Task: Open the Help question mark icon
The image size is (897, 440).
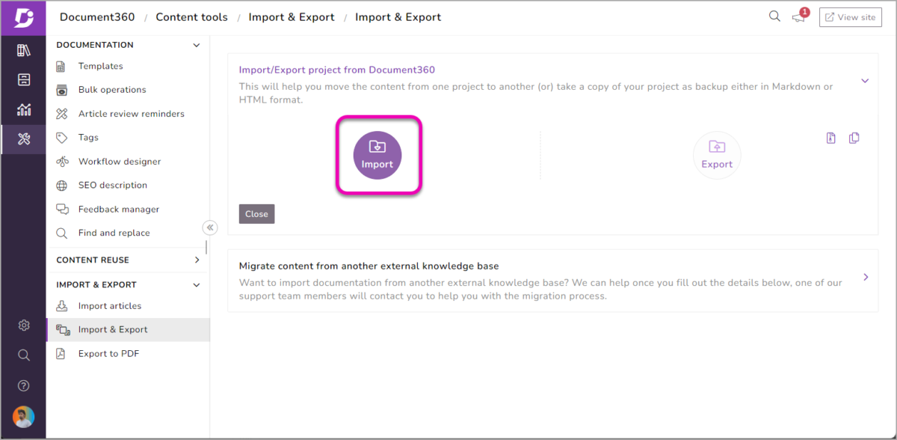Action: pos(23,385)
